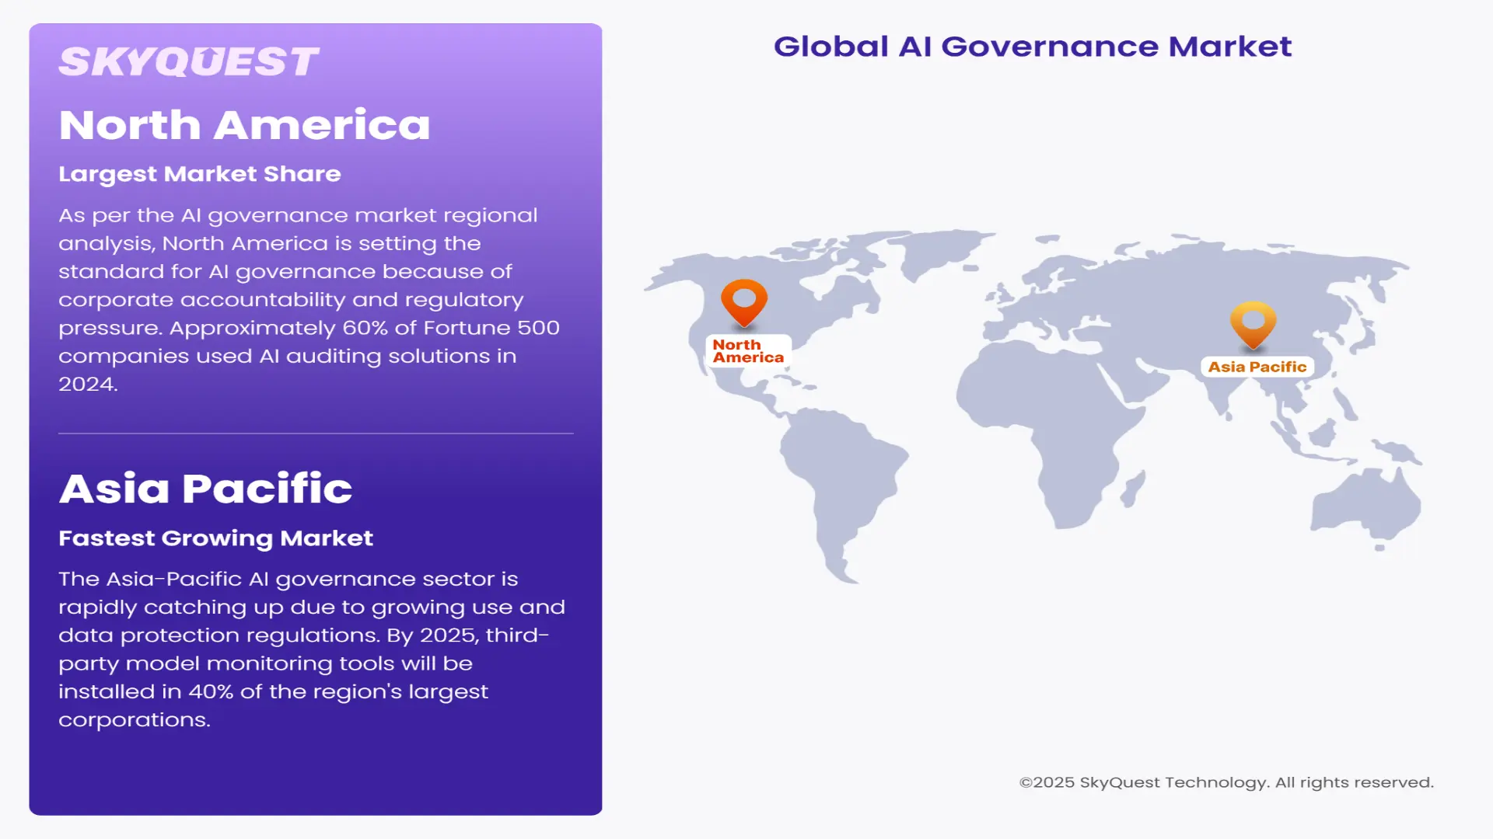The image size is (1493, 839).
Task: Click the Fastest Growing Market subheading
Action: point(215,538)
